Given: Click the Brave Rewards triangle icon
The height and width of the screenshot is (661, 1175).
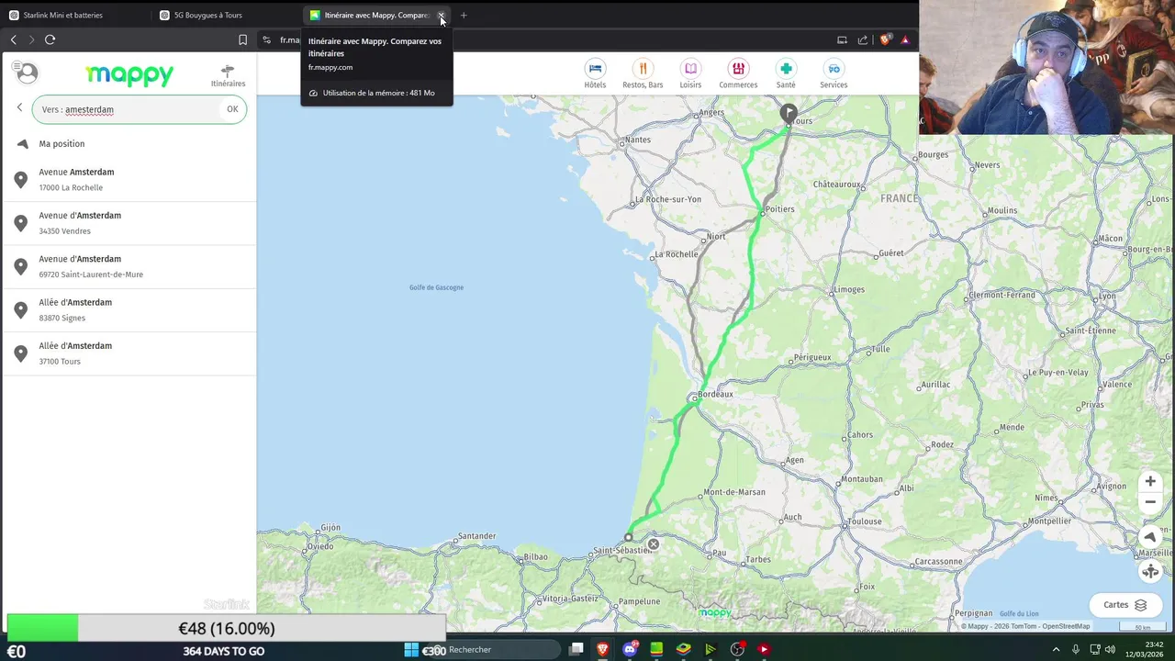Looking at the screenshot, I should [905, 39].
